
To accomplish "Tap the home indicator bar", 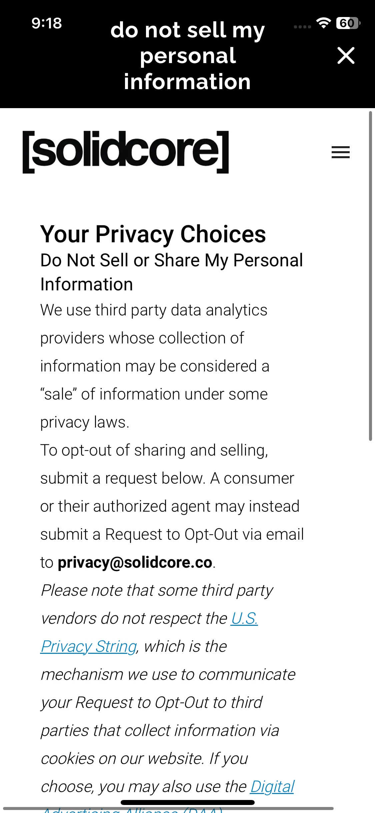I will (x=187, y=802).
